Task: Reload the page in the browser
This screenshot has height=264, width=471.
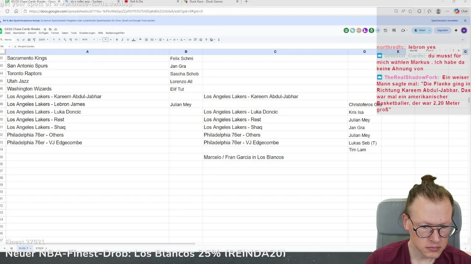Action: tap(7, 11)
